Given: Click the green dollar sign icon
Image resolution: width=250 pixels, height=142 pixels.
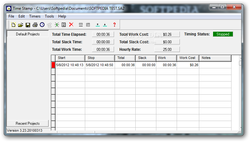Looking at the screenshot, I should click(x=57, y=25).
